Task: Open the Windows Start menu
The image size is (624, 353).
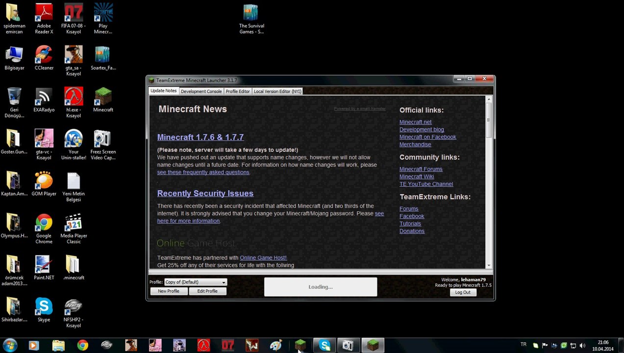Action: 10,345
